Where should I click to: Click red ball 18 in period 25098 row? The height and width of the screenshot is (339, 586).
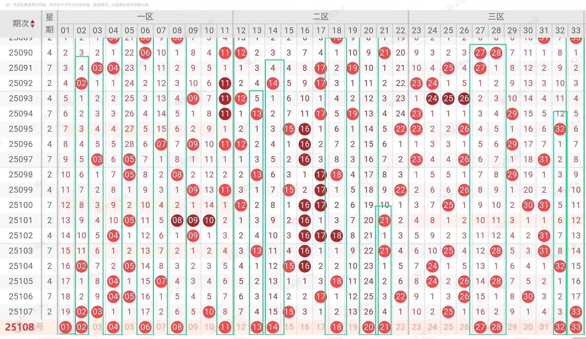pos(336,175)
